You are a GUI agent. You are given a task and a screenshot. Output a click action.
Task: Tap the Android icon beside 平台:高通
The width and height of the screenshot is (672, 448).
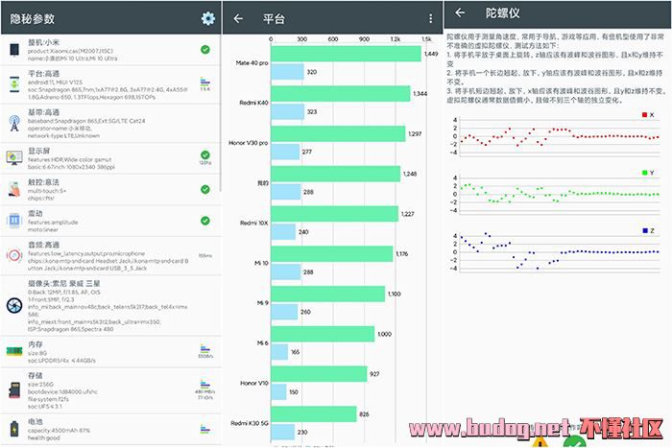click(14, 84)
